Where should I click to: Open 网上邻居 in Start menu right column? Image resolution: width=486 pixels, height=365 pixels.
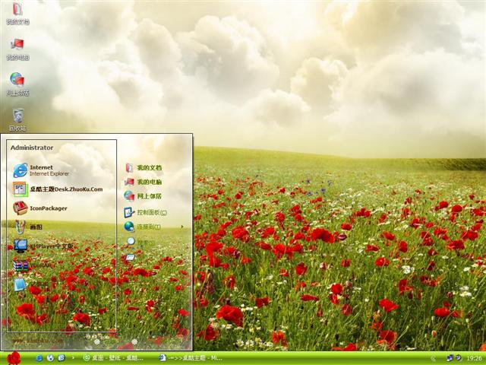tap(144, 196)
